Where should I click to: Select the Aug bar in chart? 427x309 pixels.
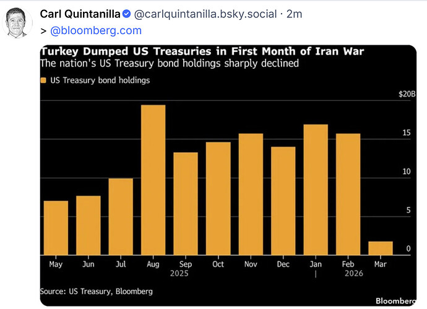(153, 180)
